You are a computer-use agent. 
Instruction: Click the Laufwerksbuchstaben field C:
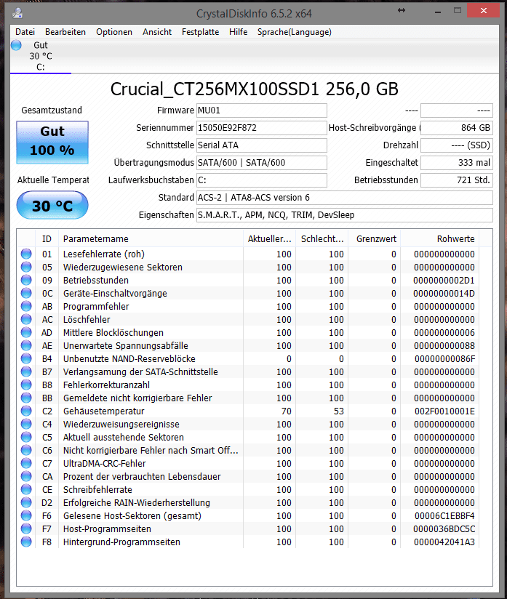point(262,180)
